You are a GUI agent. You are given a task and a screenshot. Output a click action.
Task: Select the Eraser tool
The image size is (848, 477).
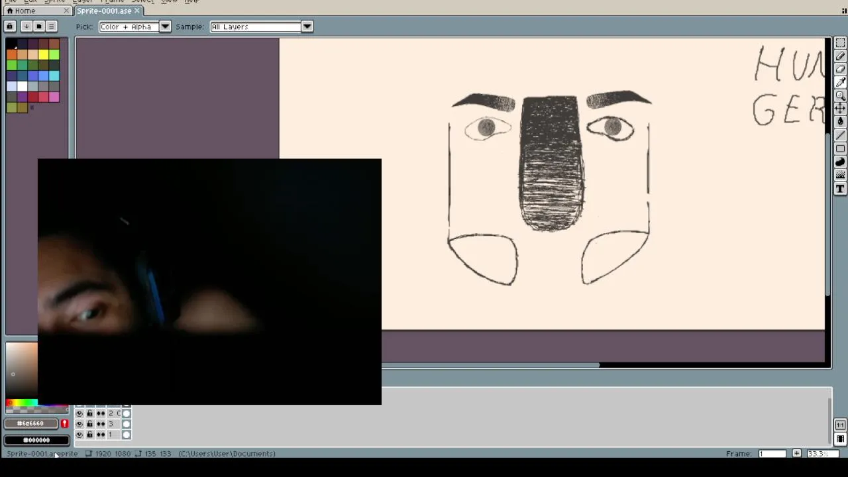pyautogui.click(x=840, y=70)
